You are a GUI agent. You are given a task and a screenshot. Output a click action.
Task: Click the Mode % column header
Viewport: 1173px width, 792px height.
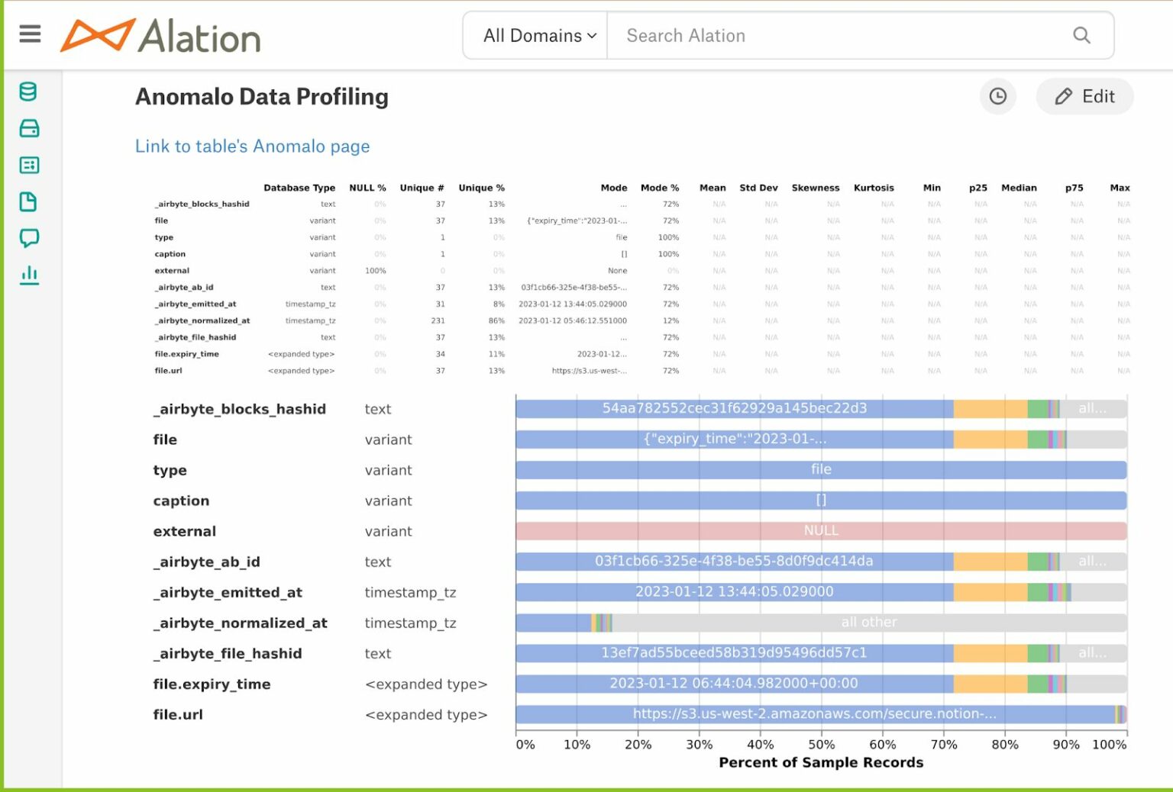660,188
